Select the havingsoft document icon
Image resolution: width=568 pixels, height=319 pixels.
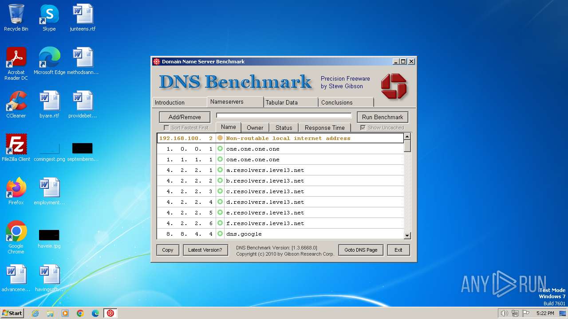pos(49,278)
